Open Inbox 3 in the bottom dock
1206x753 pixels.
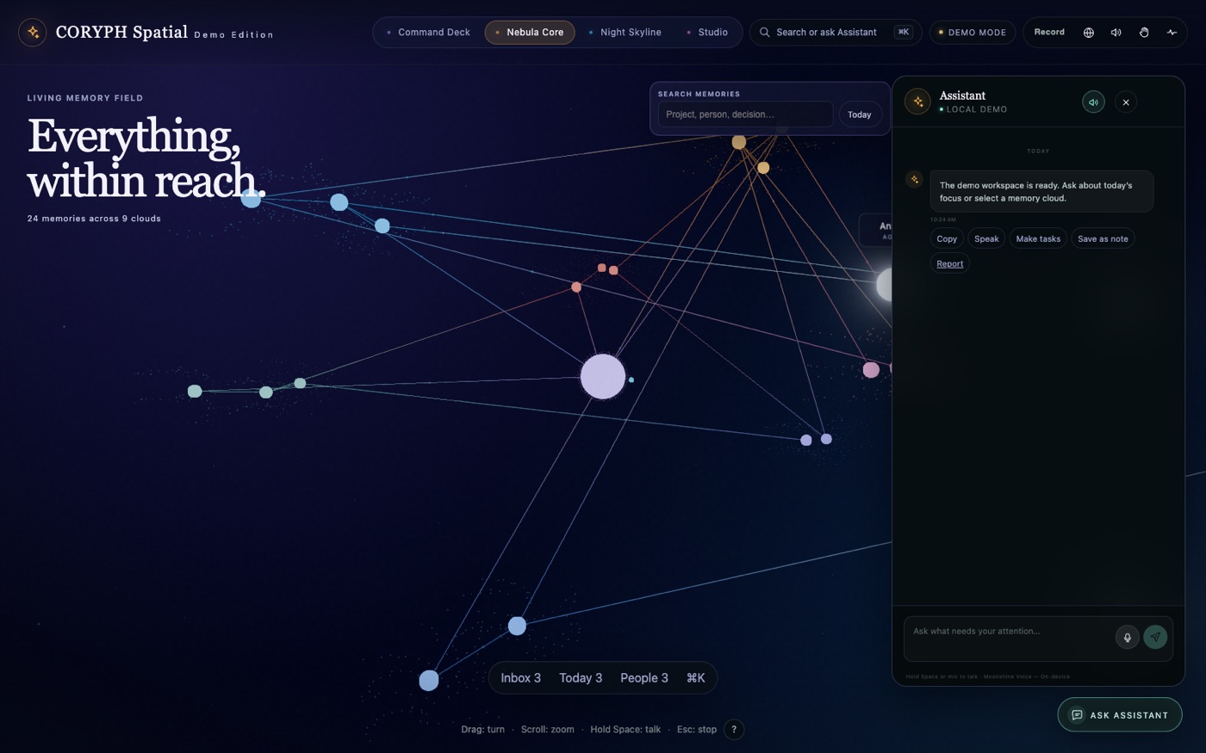[x=521, y=678]
